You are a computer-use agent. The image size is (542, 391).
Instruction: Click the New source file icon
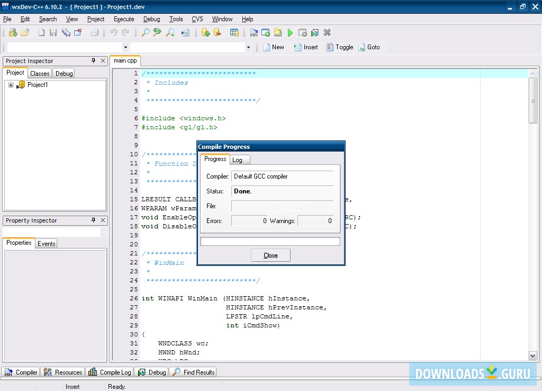(41, 32)
